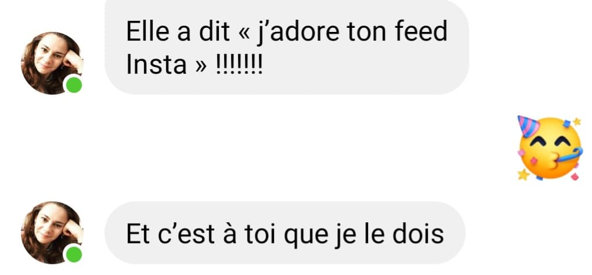Click the pink confetti at the emoji's lower right

click(x=575, y=176)
